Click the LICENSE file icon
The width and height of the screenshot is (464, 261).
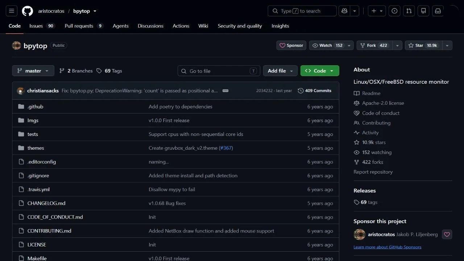coord(21,245)
